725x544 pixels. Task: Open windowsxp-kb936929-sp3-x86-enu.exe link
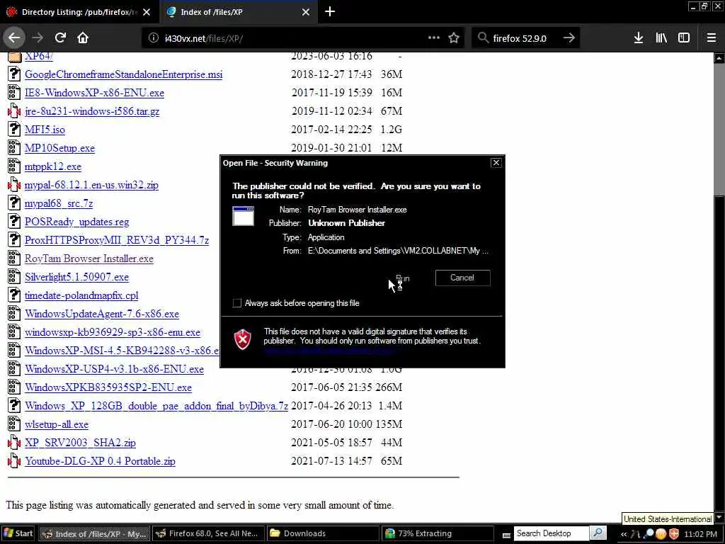pyautogui.click(x=113, y=333)
